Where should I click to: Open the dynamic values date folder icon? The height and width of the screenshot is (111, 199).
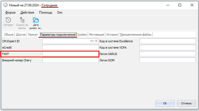pyautogui.click(x=36, y=20)
